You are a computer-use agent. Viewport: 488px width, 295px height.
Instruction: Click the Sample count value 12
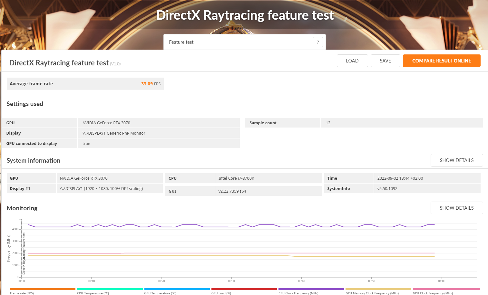328,123
